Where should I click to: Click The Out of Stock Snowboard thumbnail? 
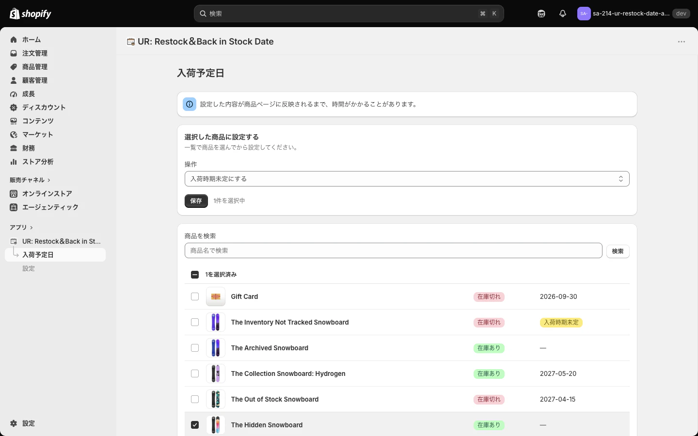tap(216, 399)
